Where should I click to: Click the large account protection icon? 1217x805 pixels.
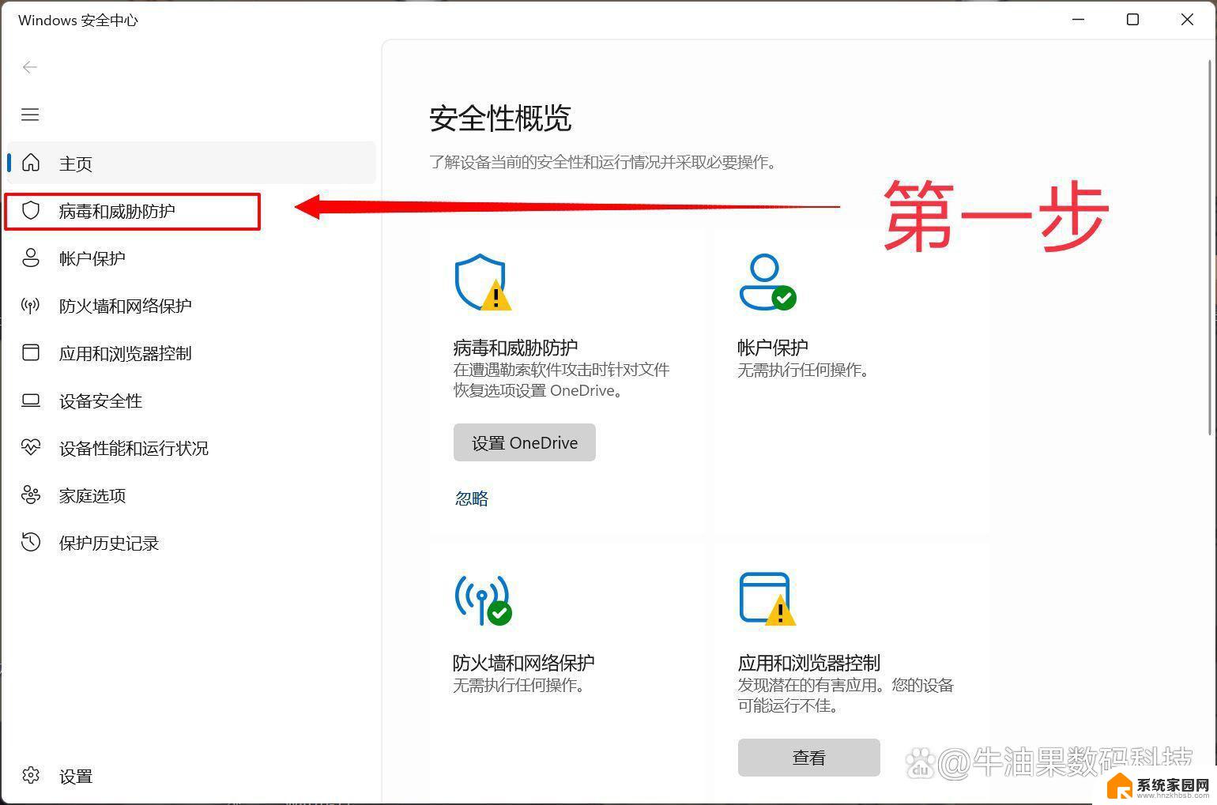pyautogui.click(x=767, y=282)
